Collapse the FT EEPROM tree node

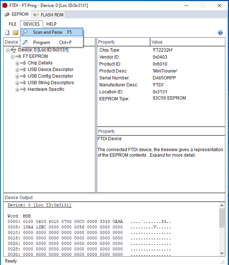pos(12,57)
